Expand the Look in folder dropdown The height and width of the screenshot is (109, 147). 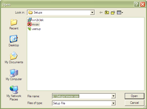coord(92,12)
